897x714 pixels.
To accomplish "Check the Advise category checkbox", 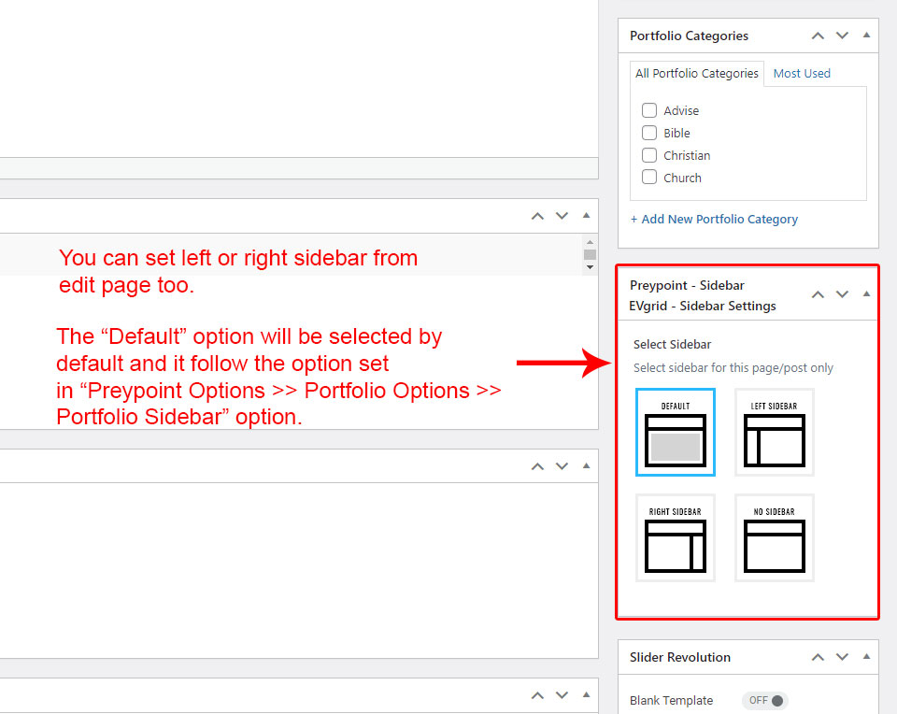I will (x=649, y=110).
